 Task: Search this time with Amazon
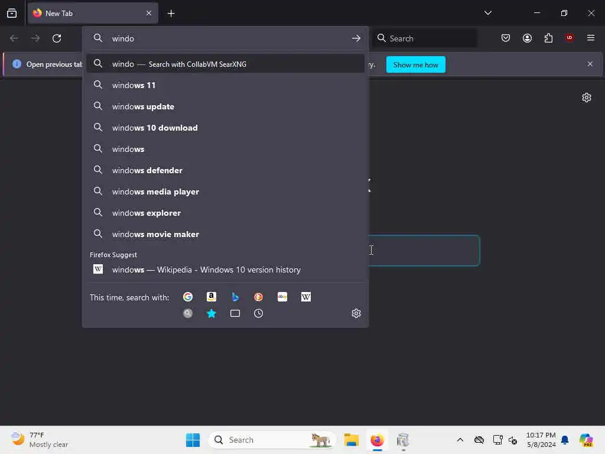tap(212, 297)
